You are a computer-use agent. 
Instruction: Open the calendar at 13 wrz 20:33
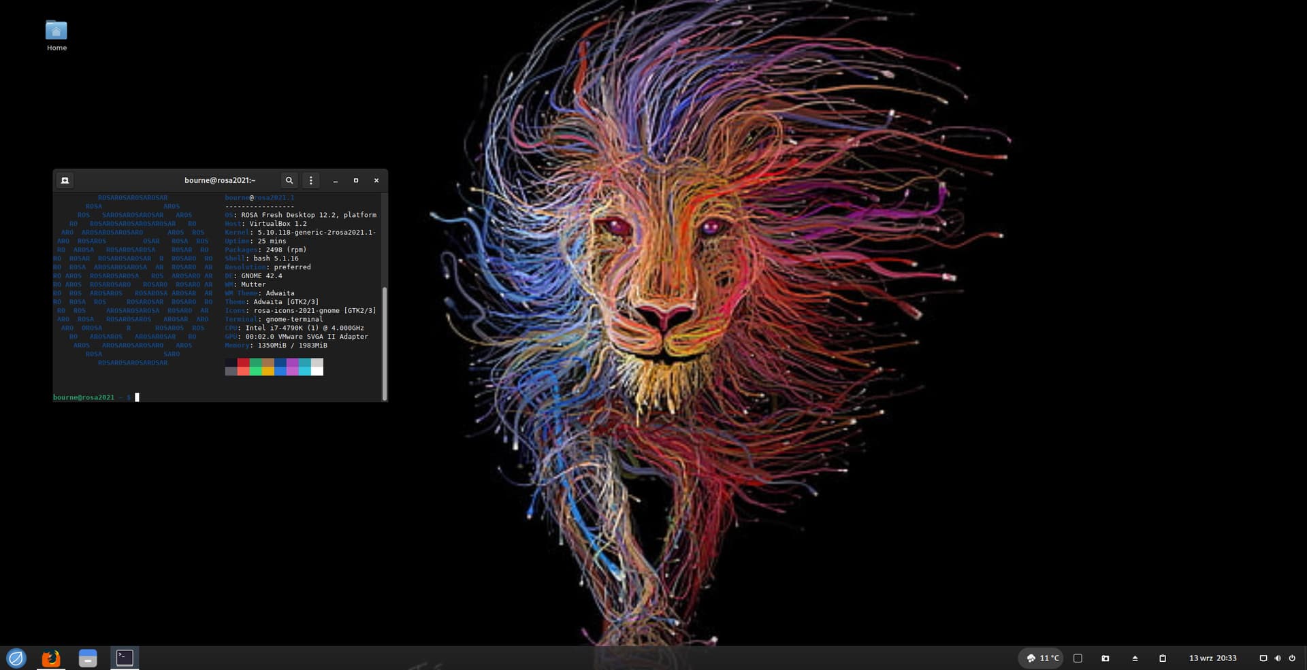click(1212, 658)
